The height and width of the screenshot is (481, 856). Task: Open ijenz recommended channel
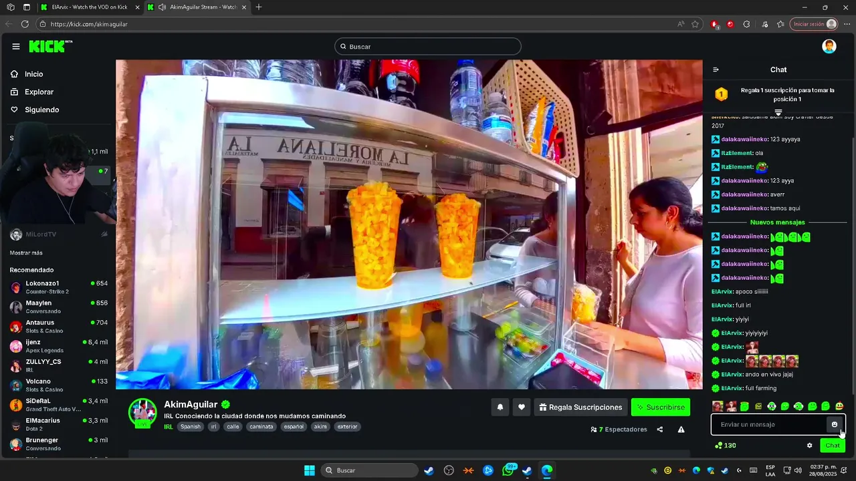click(x=58, y=345)
